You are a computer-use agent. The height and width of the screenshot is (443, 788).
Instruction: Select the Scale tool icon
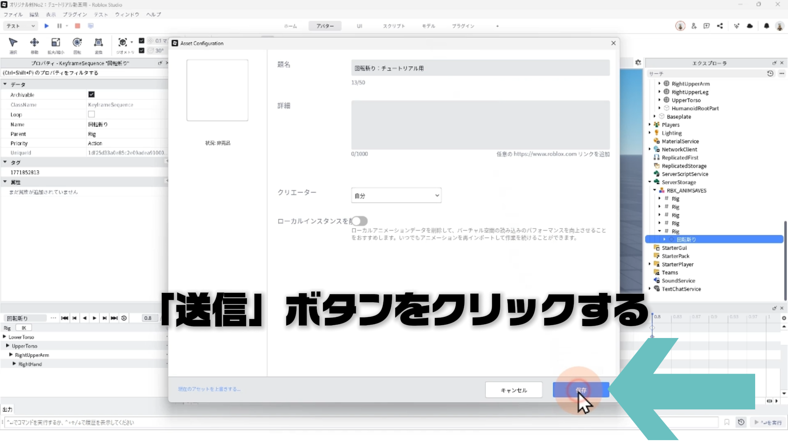click(55, 42)
